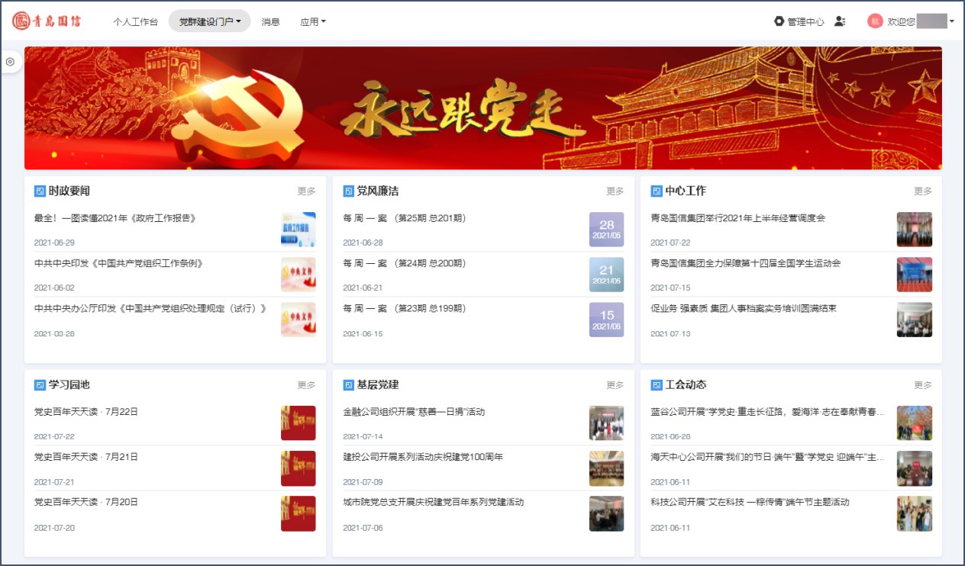
Task: Open article 促业务 强素质 集团人事档案实务培训圆满结束
Action: tap(743, 308)
